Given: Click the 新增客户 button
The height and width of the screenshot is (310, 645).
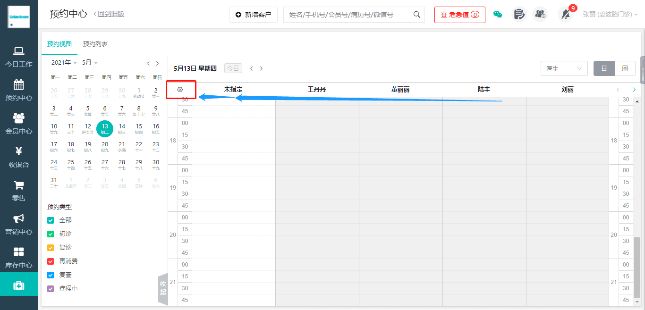Looking at the screenshot, I should (x=253, y=15).
